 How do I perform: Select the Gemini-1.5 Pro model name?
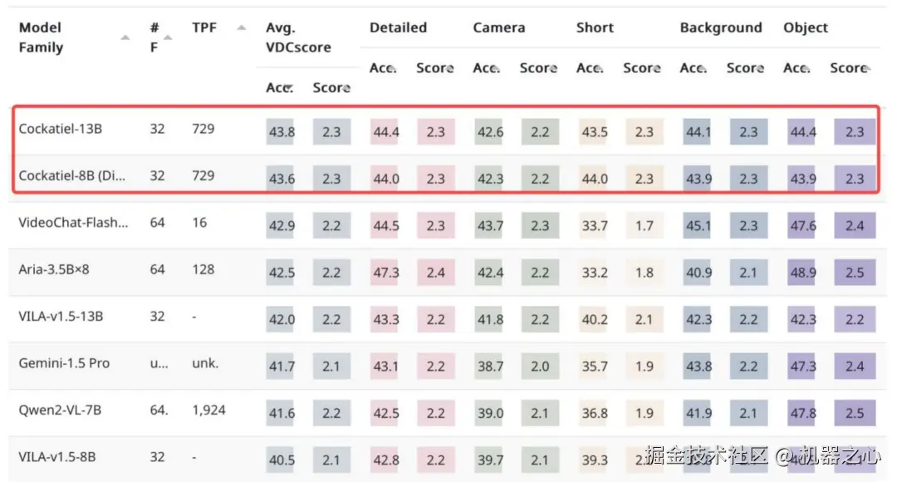click(x=64, y=363)
